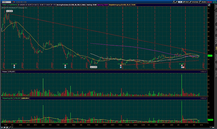
Task: Click the wrench chart settings icon
Action: coord(176,2)
